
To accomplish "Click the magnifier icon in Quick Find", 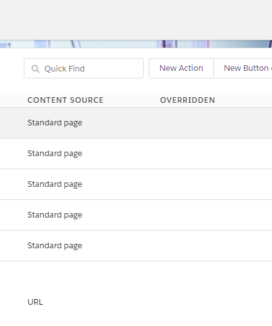I will click(36, 69).
